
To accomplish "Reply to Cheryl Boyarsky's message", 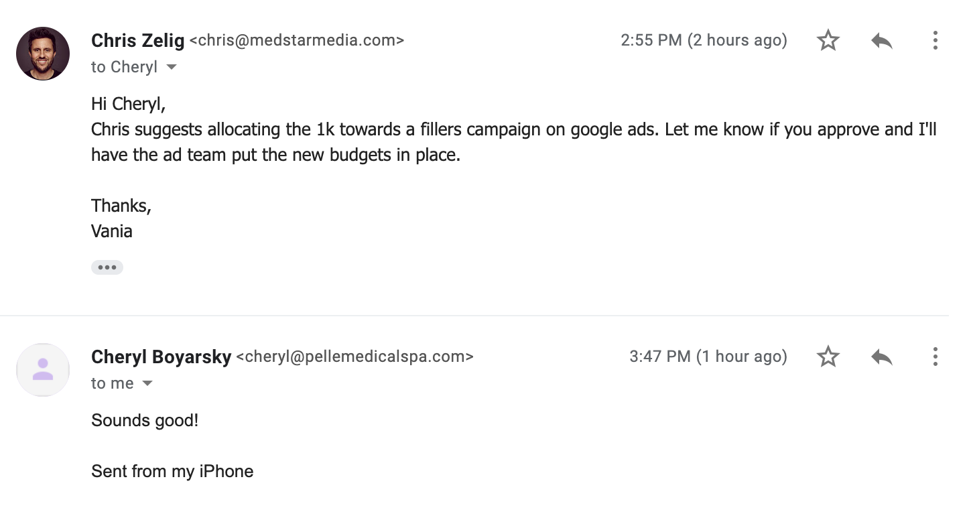I will pos(882,357).
